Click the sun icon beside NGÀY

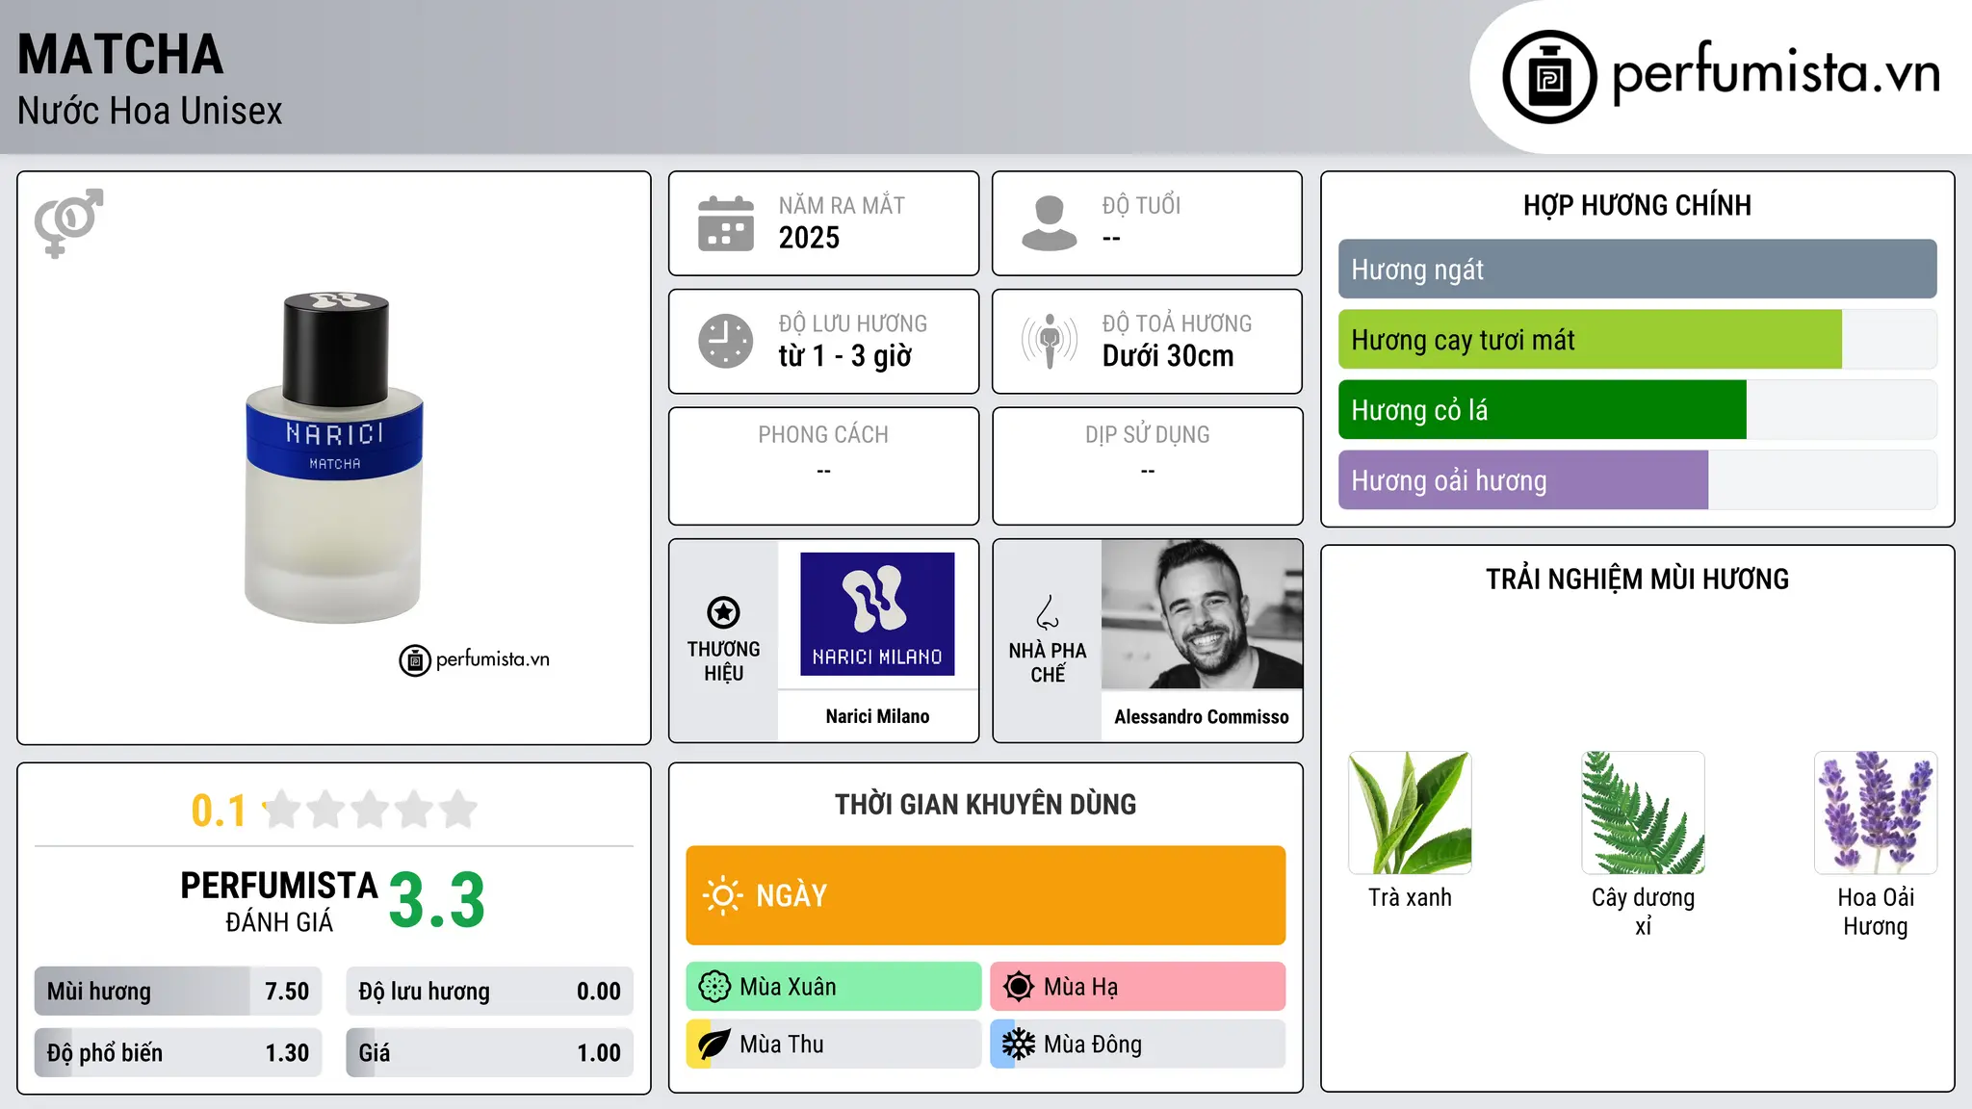pos(722,895)
